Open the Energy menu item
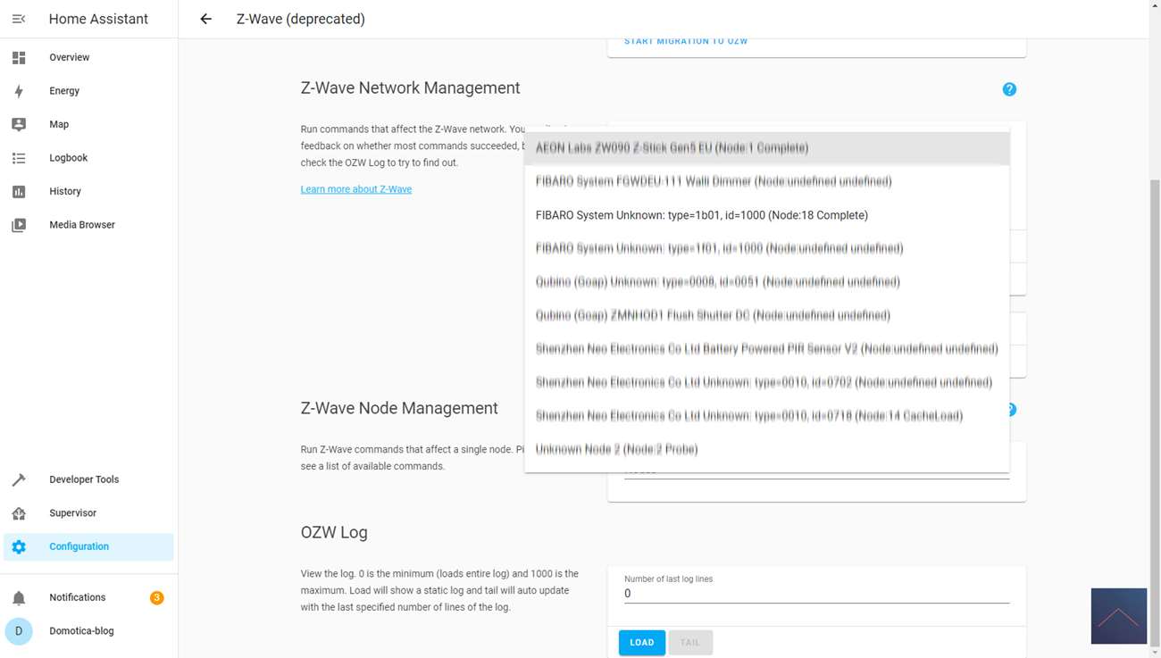The image size is (1161, 658). click(88, 91)
